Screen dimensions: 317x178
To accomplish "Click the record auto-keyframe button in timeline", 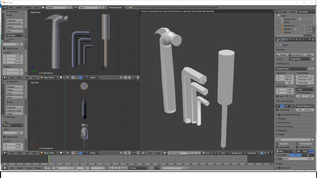I will coord(152,168).
